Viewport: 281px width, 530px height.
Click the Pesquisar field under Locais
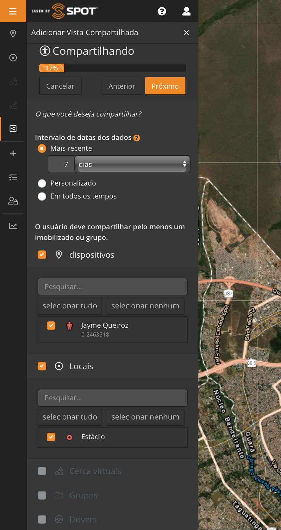tap(112, 398)
